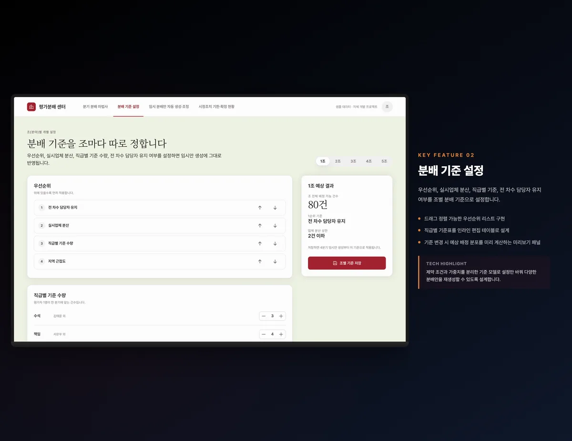This screenshot has height=441, width=572.
Task: Move 전 차수 담당자 유지 down
Action: tap(275, 208)
